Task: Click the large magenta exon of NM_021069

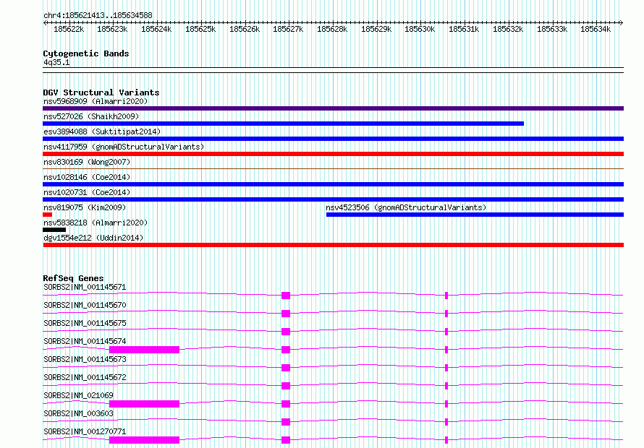Action: pos(144,404)
